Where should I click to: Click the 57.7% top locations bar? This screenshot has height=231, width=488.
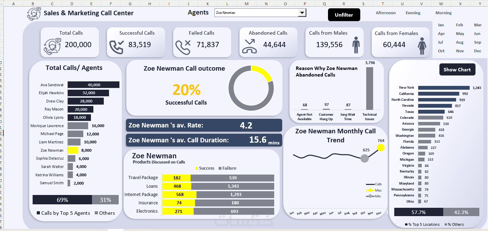419,212
